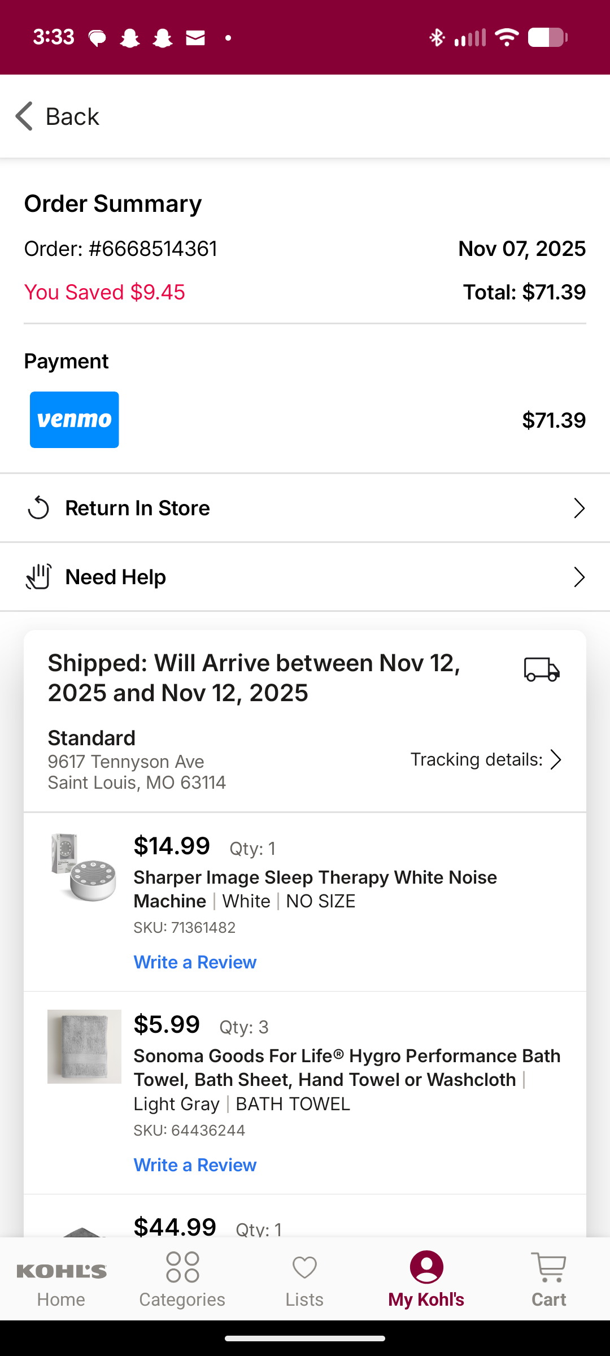This screenshot has height=1356, width=610.
Task: Open the white noise machine thumbnail
Action: click(84, 867)
